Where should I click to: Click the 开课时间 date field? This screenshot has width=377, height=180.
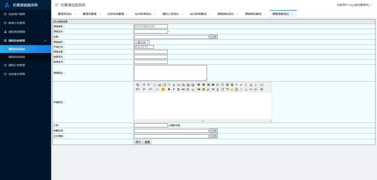[x=144, y=47]
